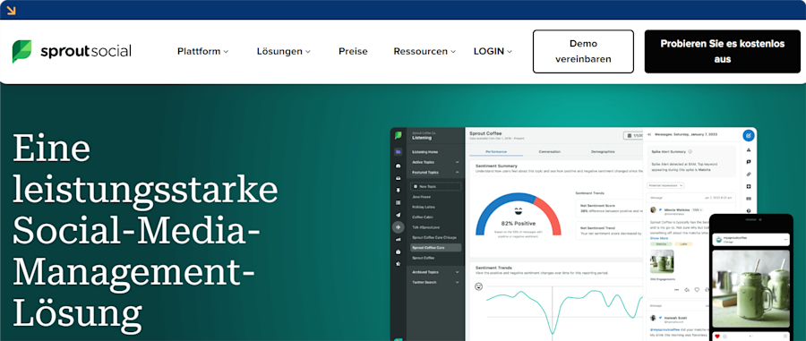Switch to the Demographics tab
806x341 pixels.
[603, 151]
